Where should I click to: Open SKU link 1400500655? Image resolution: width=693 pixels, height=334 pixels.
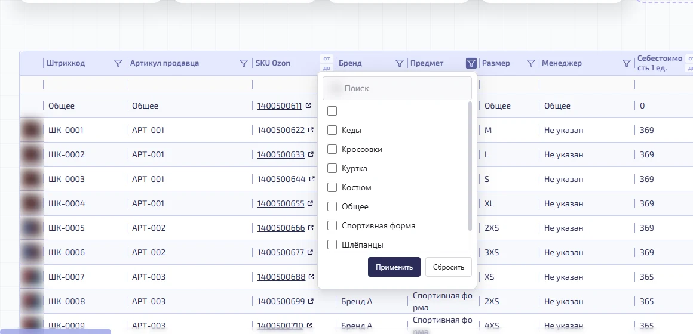click(281, 203)
